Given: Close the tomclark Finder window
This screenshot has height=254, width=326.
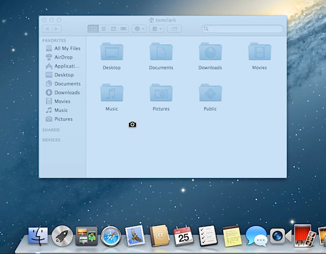Looking at the screenshot, I should (44, 20).
